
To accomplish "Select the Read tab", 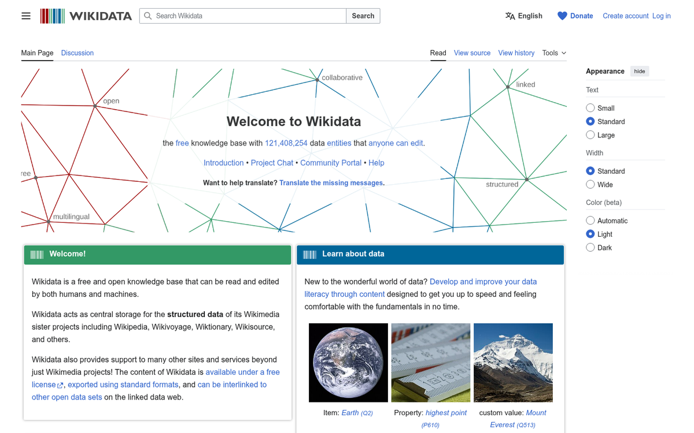I will 438,53.
